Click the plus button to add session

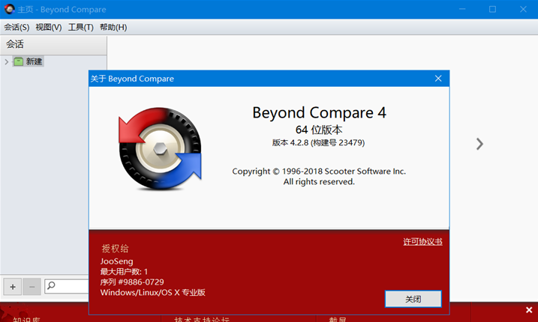click(x=13, y=287)
